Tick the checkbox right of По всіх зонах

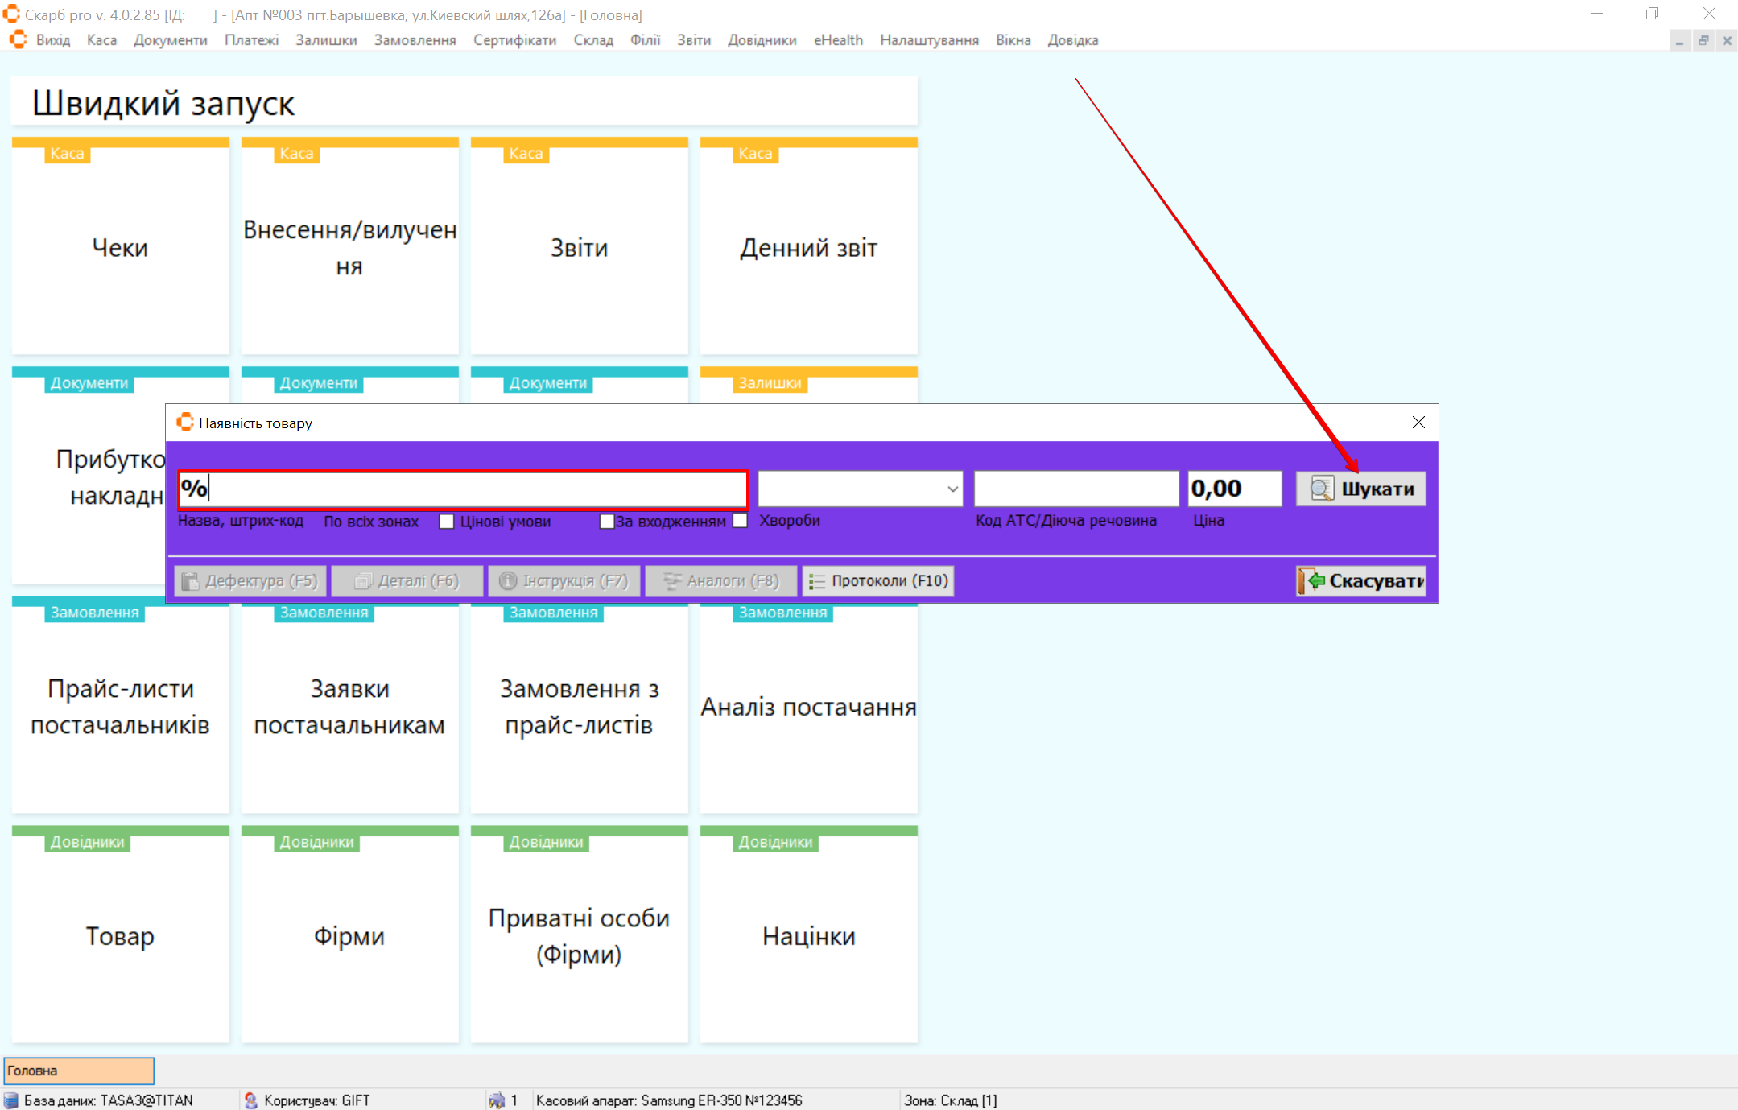[x=447, y=522]
